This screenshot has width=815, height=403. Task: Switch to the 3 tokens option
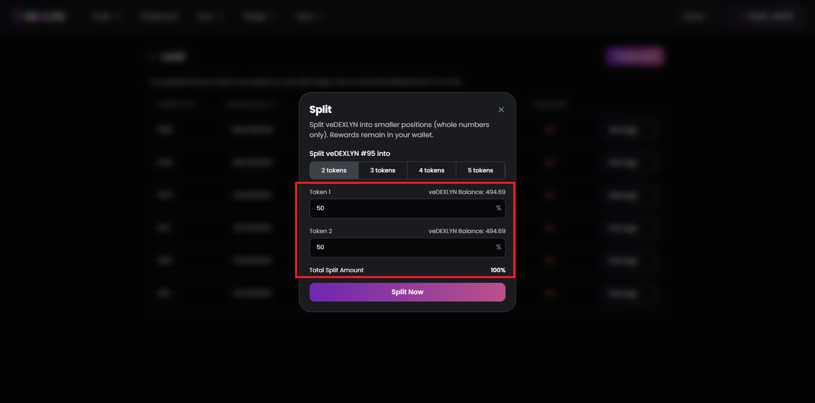click(382, 170)
